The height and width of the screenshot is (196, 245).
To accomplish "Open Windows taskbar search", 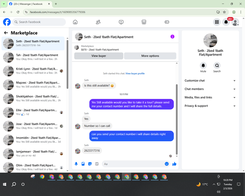I will (14, 184).
